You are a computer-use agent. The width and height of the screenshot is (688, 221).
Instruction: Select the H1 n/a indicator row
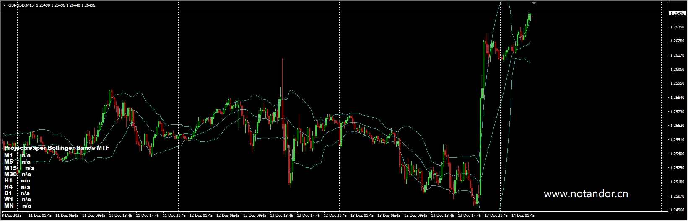(17, 180)
